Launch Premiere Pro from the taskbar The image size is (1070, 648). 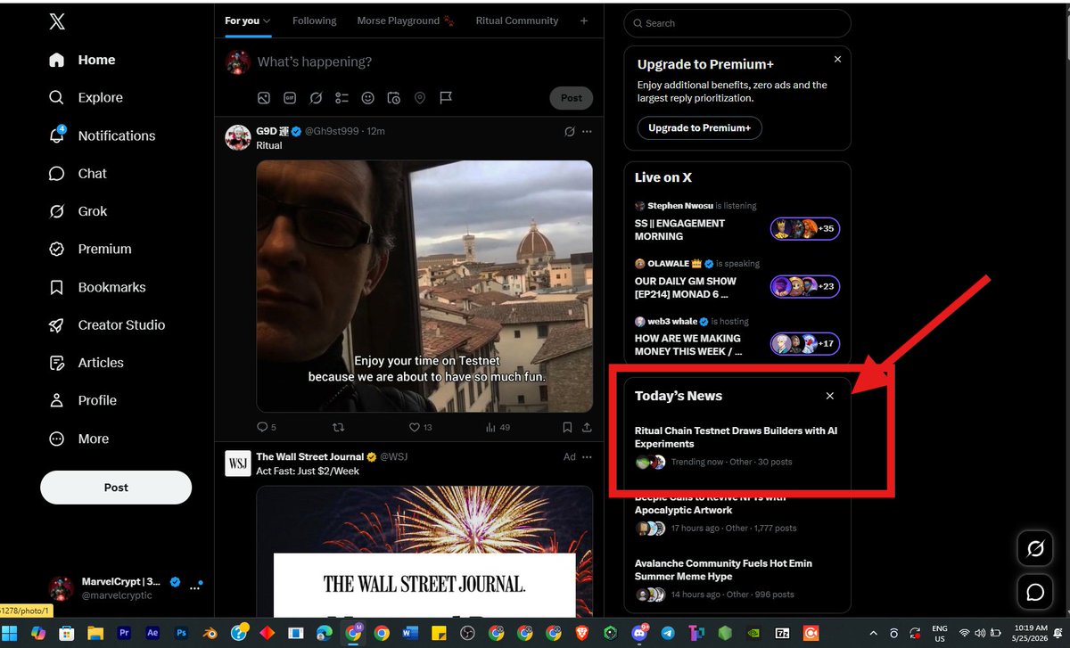pos(124,633)
